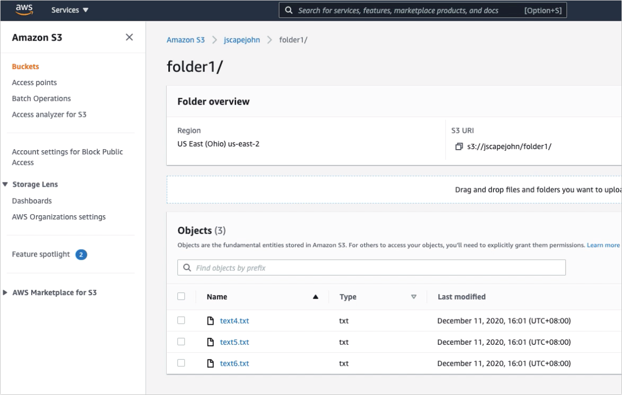
Task: Navigate to jscapejohn bucket breadcrumb
Action: click(x=242, y=40)
